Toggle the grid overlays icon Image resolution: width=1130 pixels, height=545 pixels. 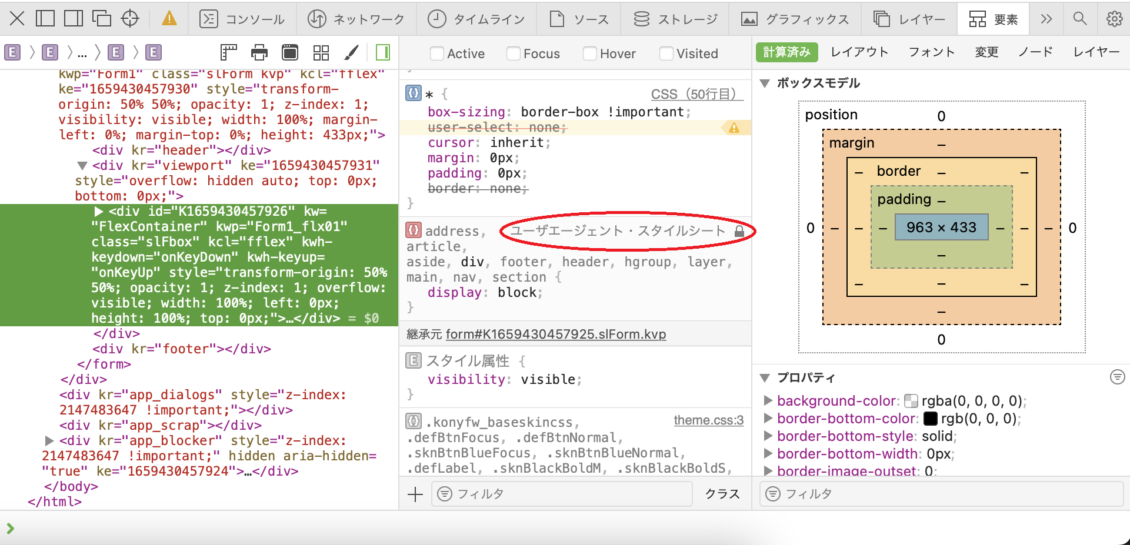point(321,52)
